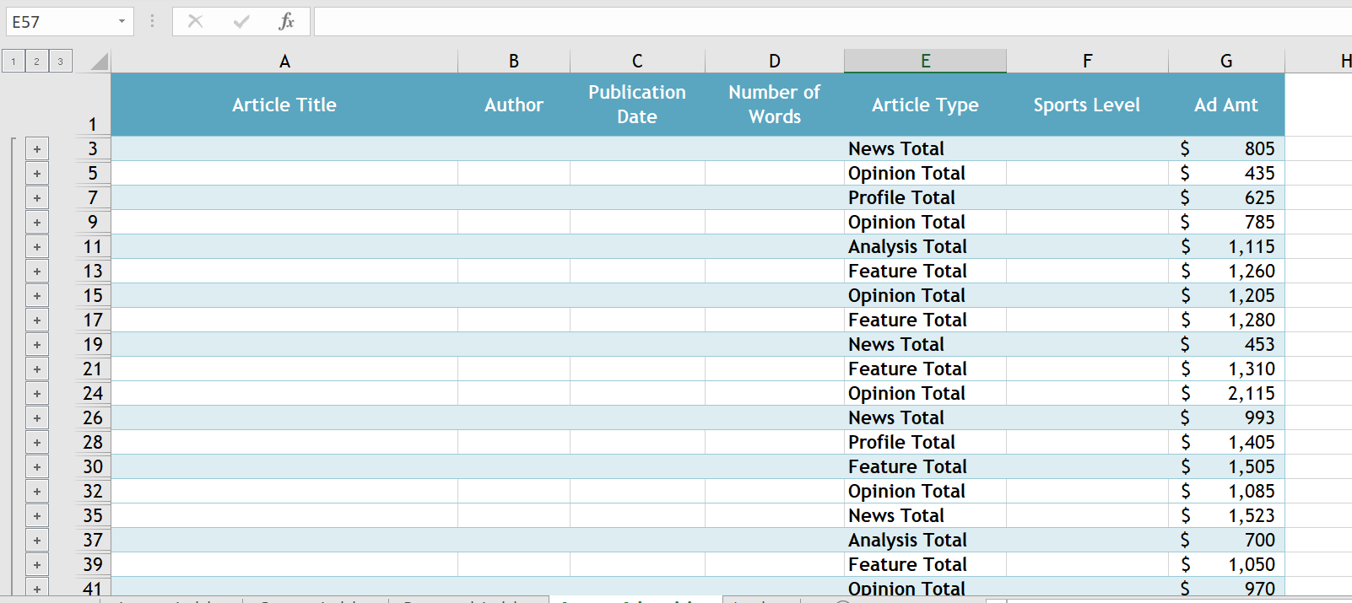Image resolution: width=1352 pixels, height=603 pixels.
Task: Click the 700 amount cell
Action: [x=1226, y=541]
